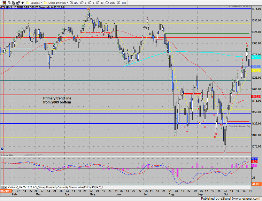The width and height of the screenshot is (262, 201).
Task: Click the chart title 'ES #F=2 - E-MINI S&P 500,D'
Action: point(32,7)
